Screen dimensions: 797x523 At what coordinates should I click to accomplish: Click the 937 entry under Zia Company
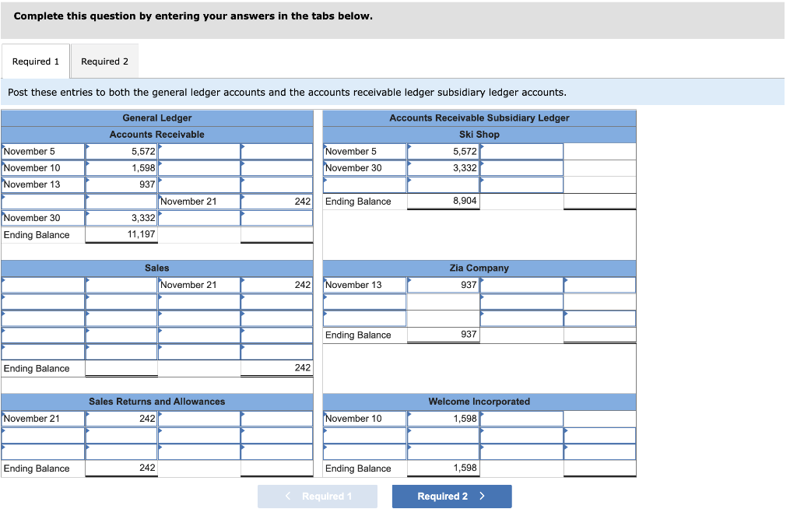pos(443,284)
